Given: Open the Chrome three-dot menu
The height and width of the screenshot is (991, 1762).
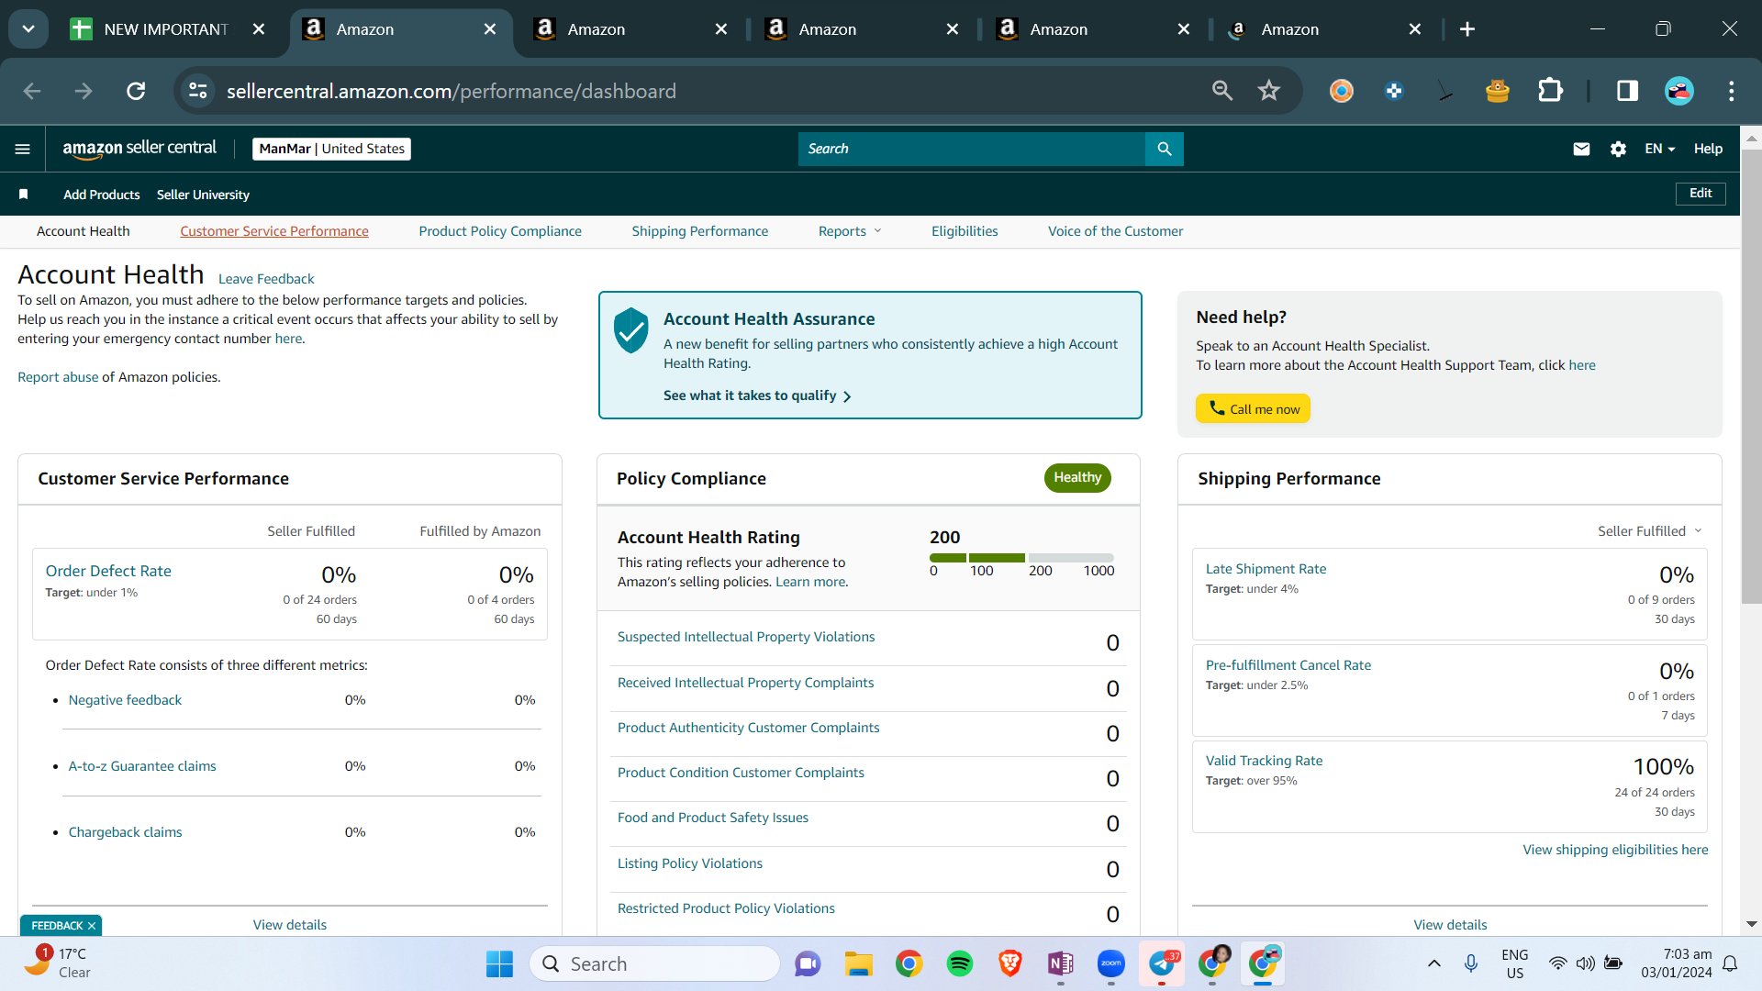Looking at the screenshot, I should (x=1732, y=91).
